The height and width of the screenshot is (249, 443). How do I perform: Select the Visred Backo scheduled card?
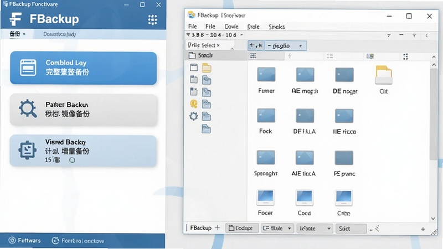84,151
